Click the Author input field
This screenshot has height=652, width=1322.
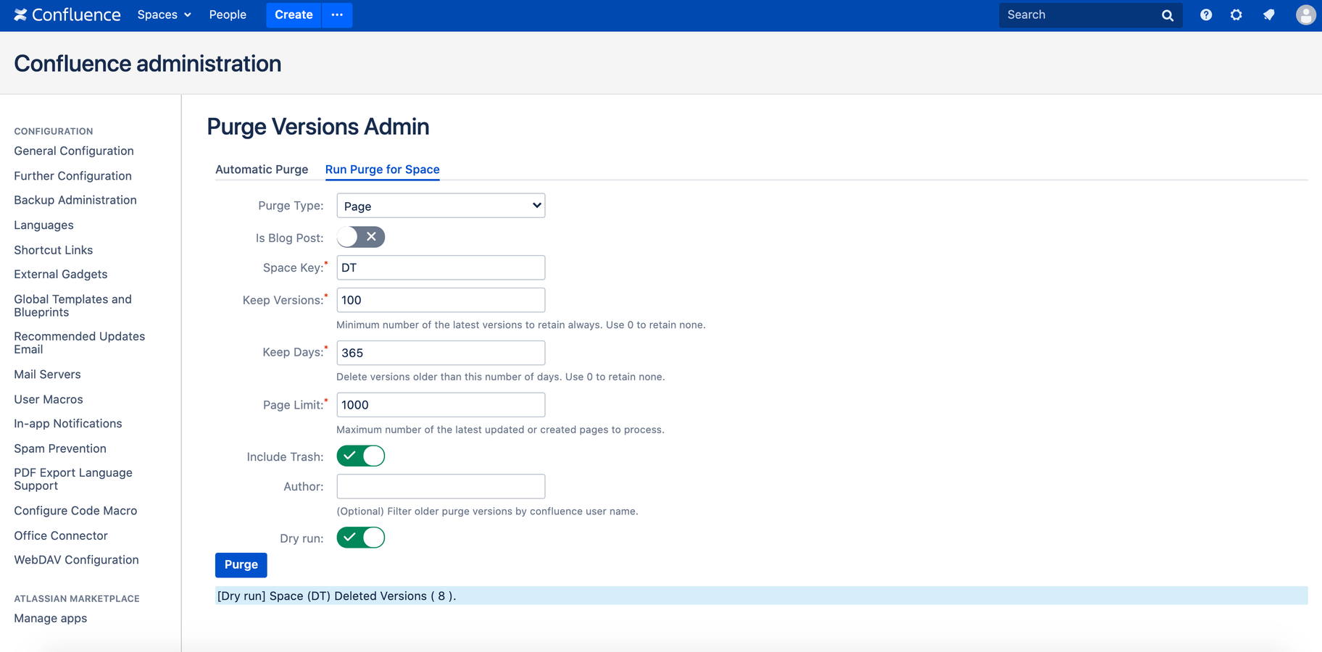441,486
